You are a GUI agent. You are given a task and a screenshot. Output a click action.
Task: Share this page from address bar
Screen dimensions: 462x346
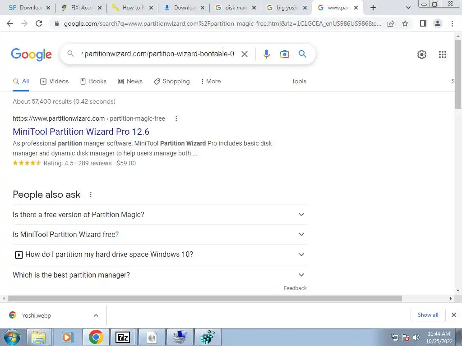[x=391, y=23]
